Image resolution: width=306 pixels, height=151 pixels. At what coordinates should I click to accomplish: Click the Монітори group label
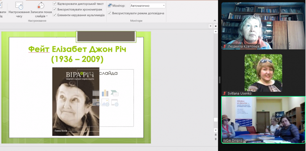click(x=136, y=21)
